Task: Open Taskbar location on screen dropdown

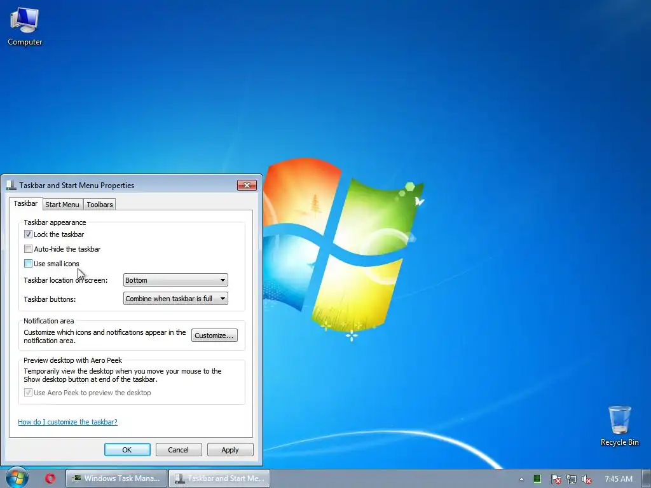Action: pyautogui.click(x=175, y=280)
